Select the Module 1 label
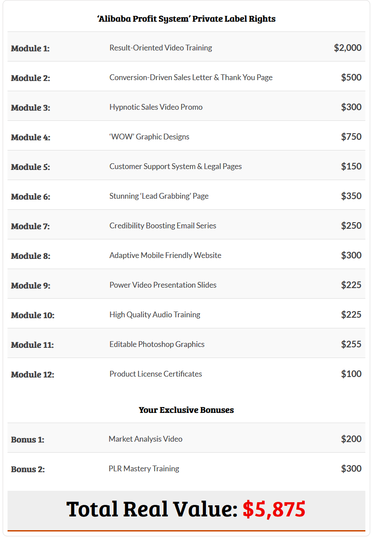 click(30, 48)
